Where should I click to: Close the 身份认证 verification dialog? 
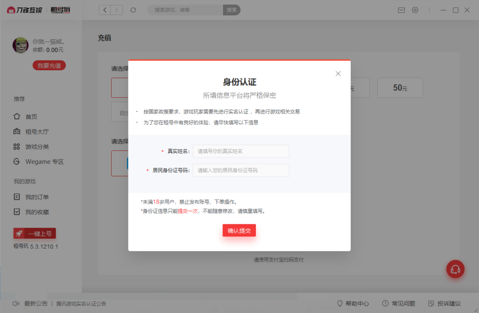(x=338, y=73)
